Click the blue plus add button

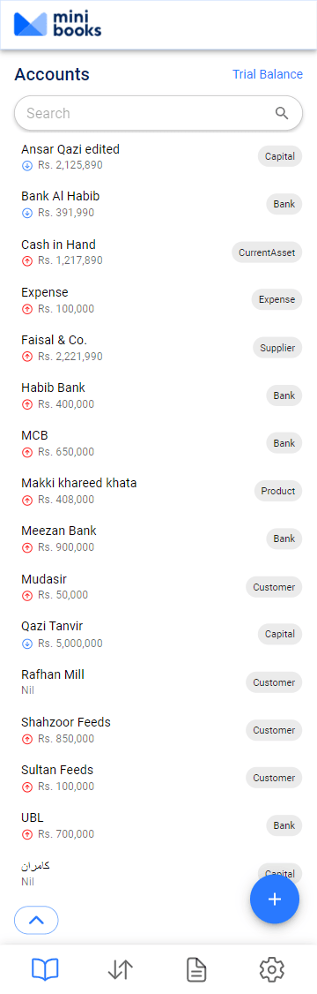[x=275, y=899]
